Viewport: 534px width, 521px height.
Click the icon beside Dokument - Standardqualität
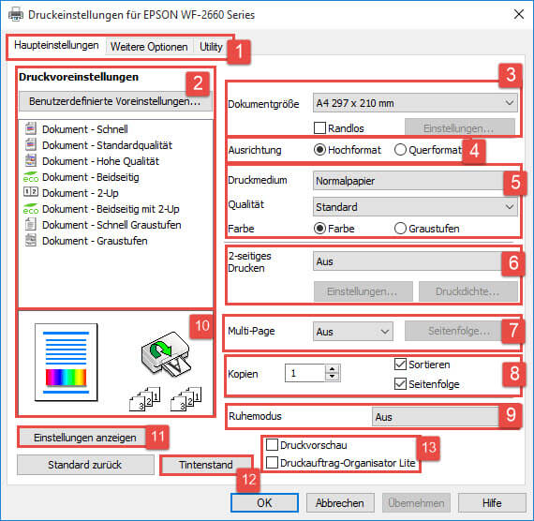point(31,145)
